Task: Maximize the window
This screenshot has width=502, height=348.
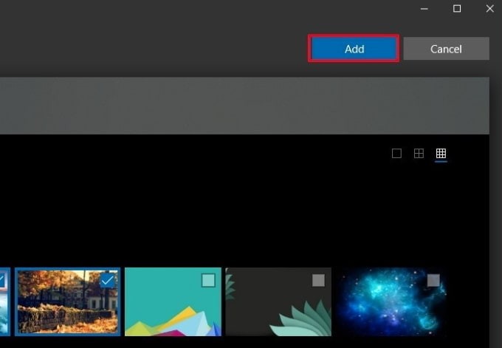Action: pyautogui.click(x=457, y=9)
